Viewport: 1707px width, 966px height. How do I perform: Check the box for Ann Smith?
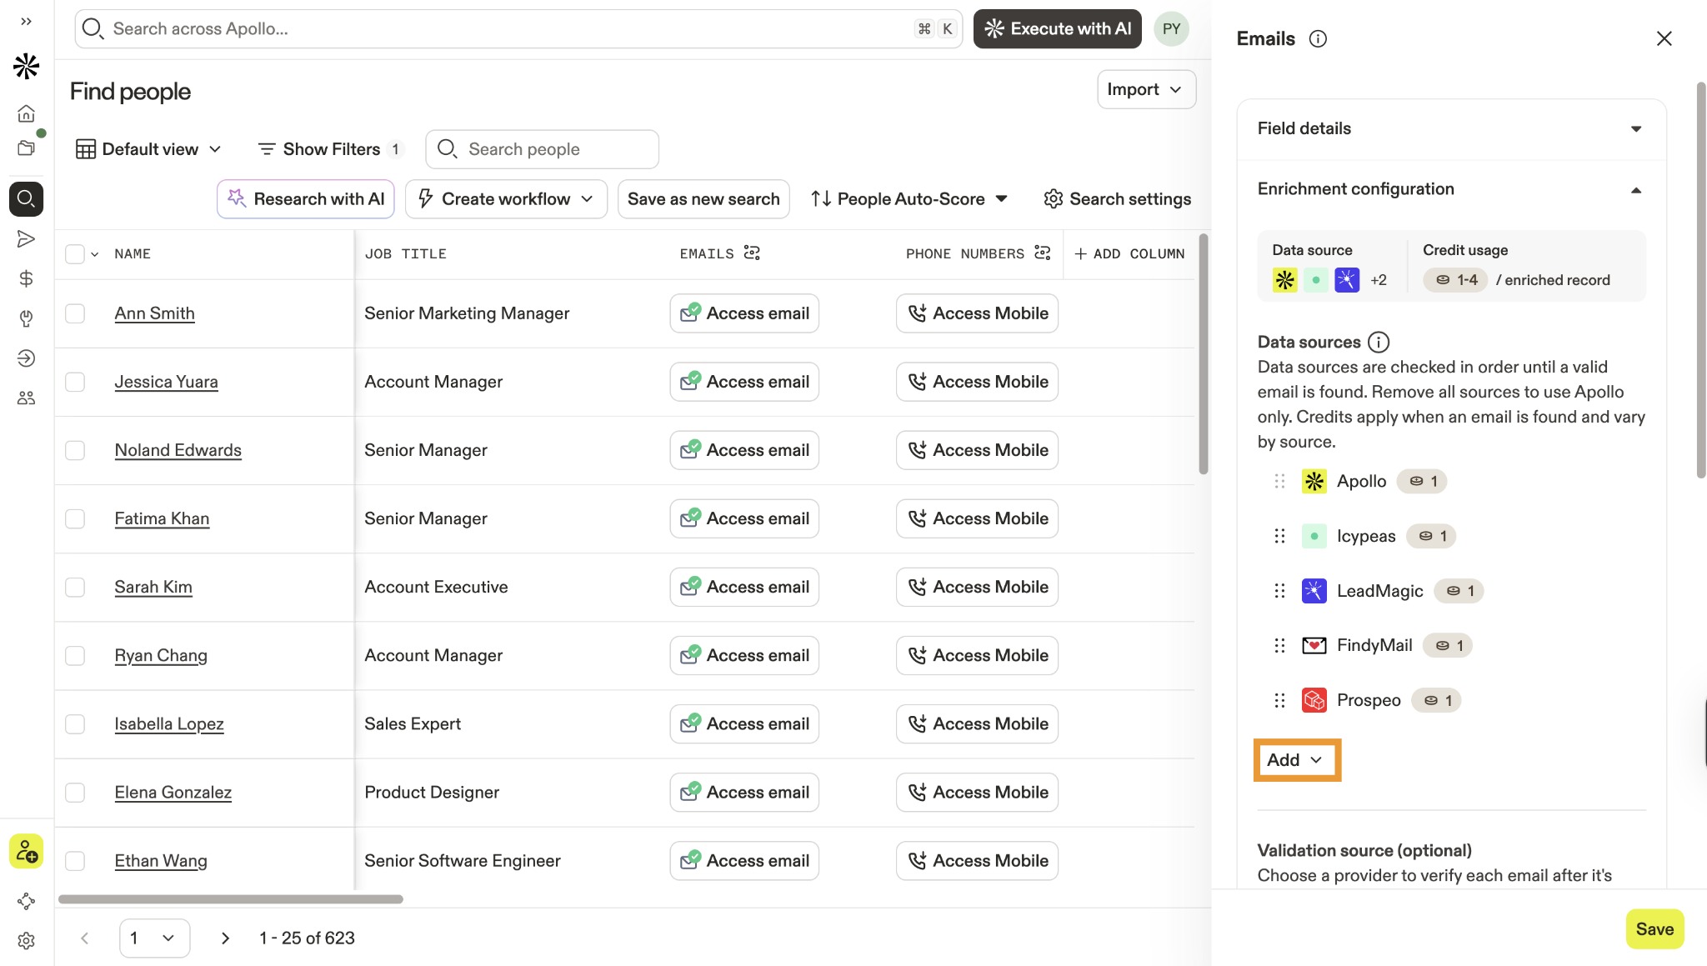75,313
